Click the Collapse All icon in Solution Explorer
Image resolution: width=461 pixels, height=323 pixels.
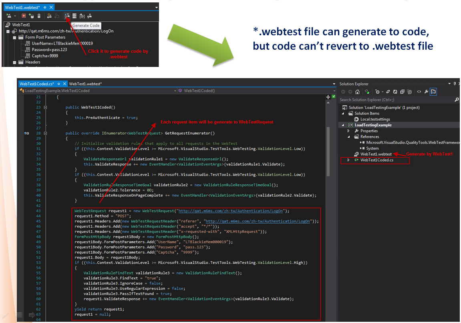click(402, 92)
